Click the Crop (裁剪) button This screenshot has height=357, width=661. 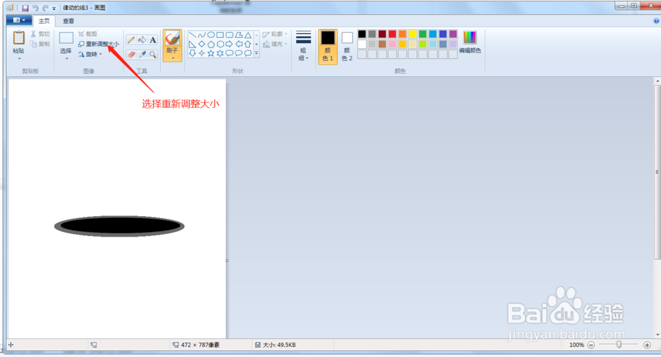pyautogui.click(x=88, y=34)
